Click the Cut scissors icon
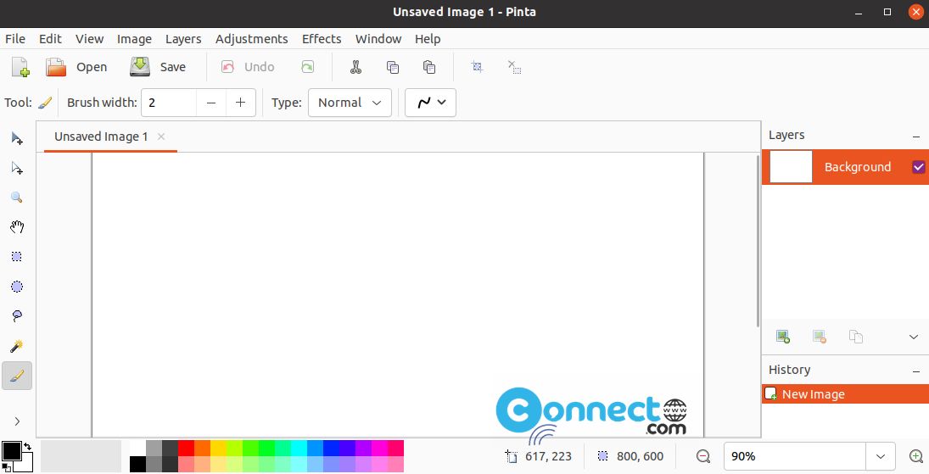Viewport: 929px width, 474px height. tap(355, 67)
